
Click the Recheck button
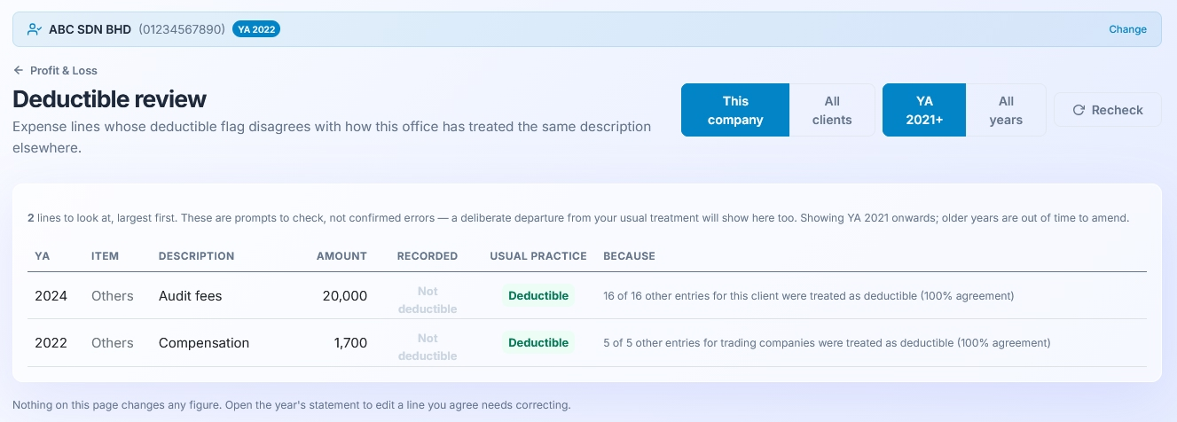(x=1108, y=110)
